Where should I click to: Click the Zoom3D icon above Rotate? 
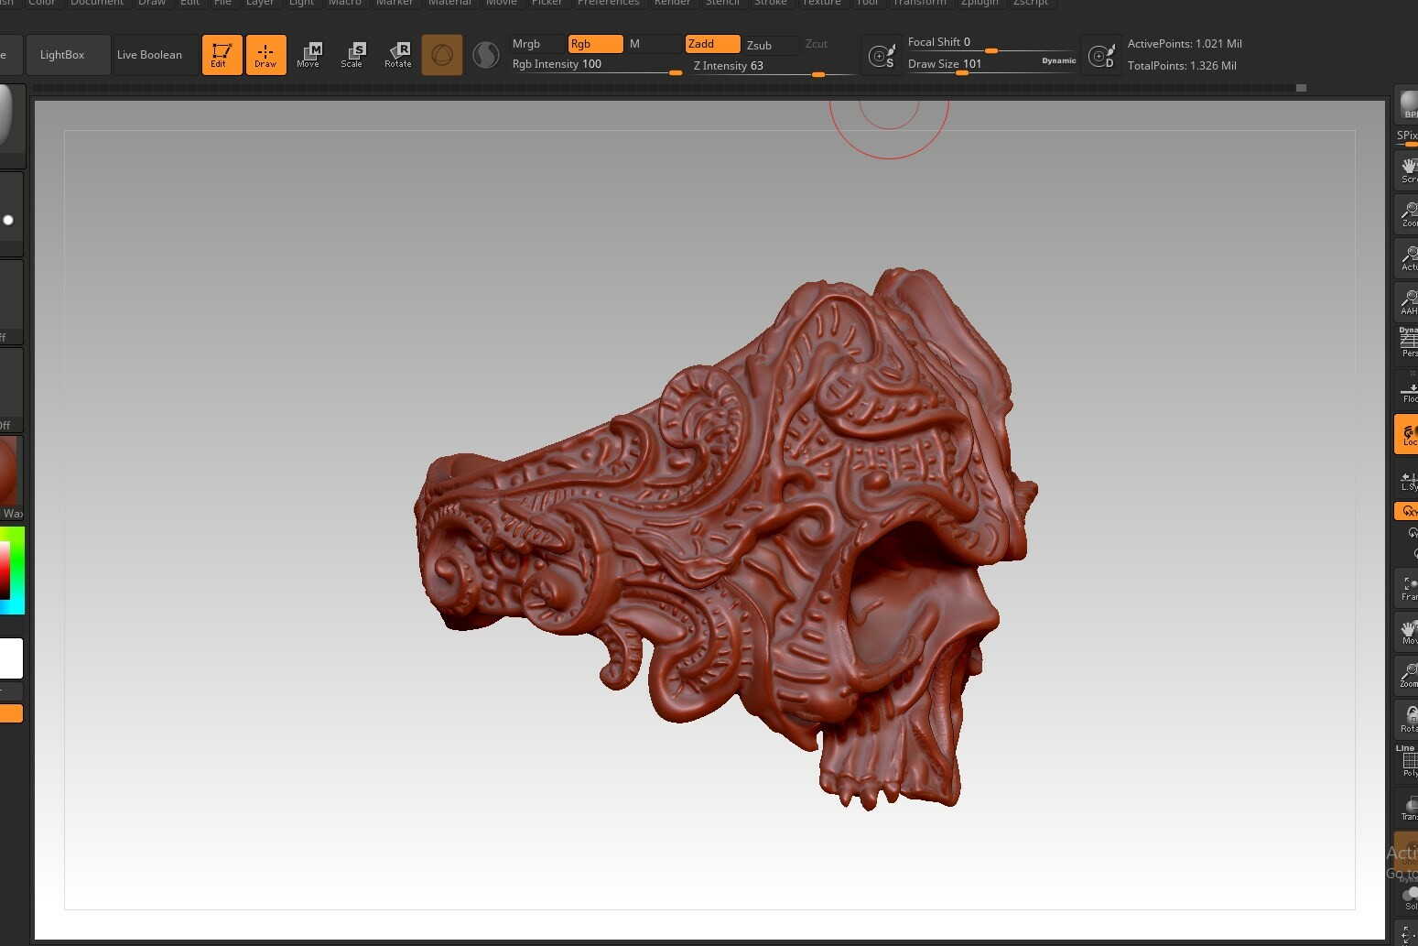click(1408, 676)
